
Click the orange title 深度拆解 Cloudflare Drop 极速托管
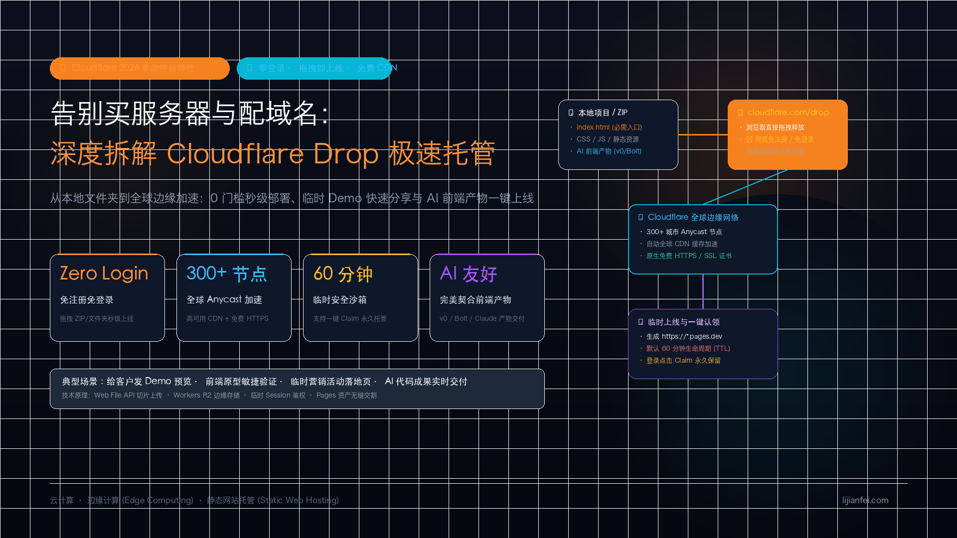[273, 153]
